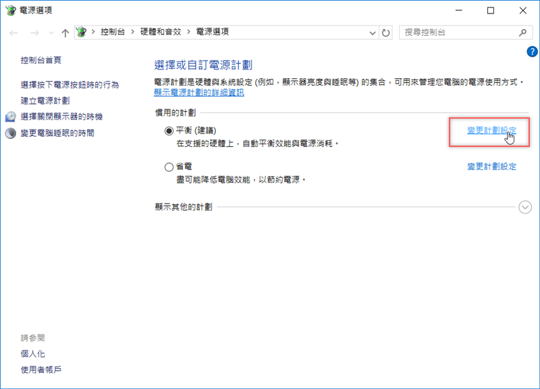Click 電源選項 in the breadcrumb path

pos(213,32)
